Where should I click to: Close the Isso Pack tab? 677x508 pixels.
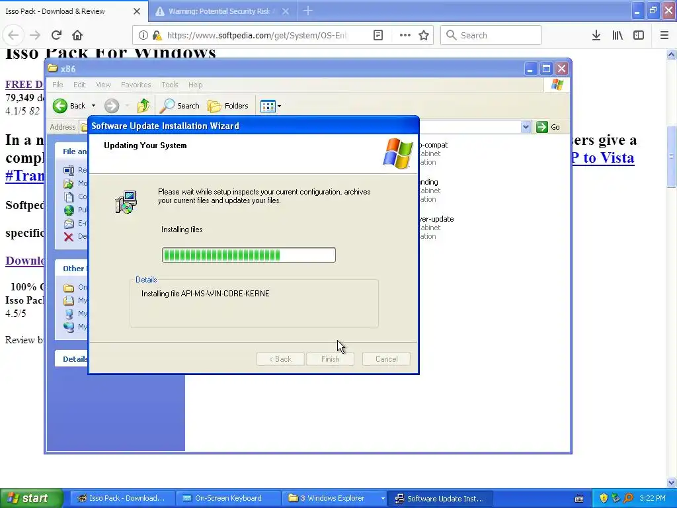(x=137, y=11)
